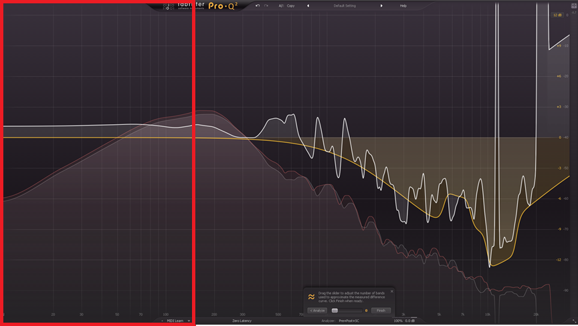Viewport: 578px width, 326px height.
Task: Toggle full screen mode icon
Action: click(x=573, y=6)
